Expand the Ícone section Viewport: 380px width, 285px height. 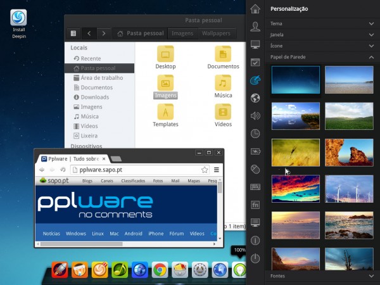322,46
